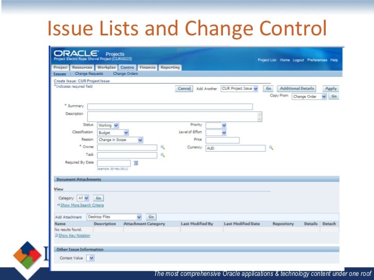This screenshot has width=374, height=280.
Task: Expand the Add Another CUR Project Issue dropdown
Action: click(x=239, y=89)
